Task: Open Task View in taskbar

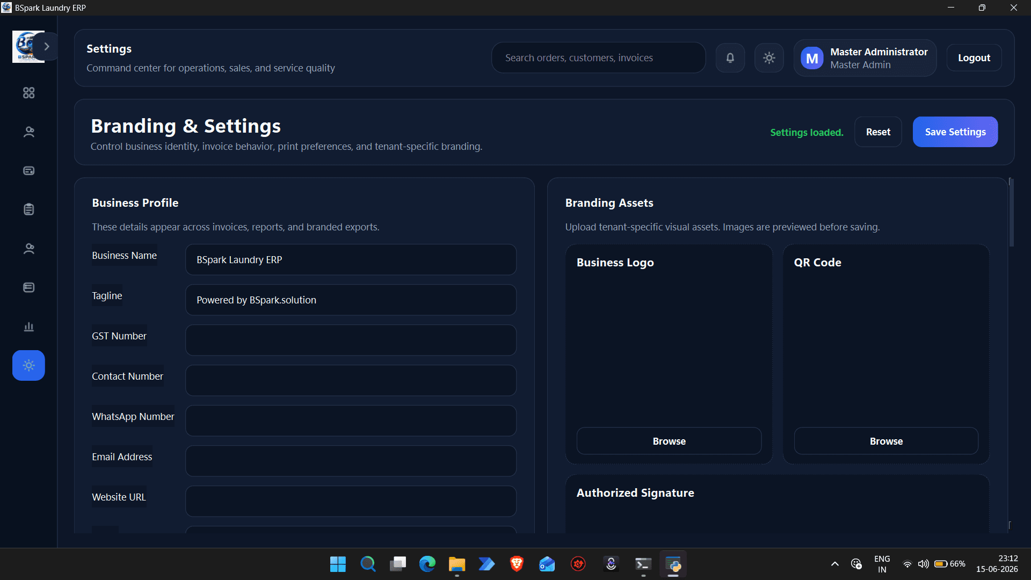Action: pos(398,564)
